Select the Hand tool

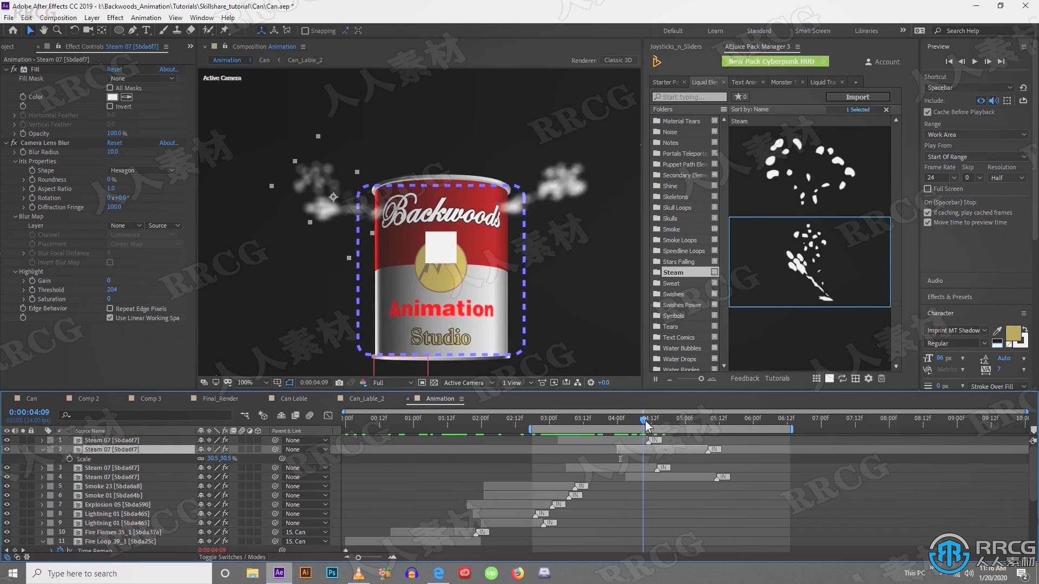pyautogui.click(x=44, y=30)
